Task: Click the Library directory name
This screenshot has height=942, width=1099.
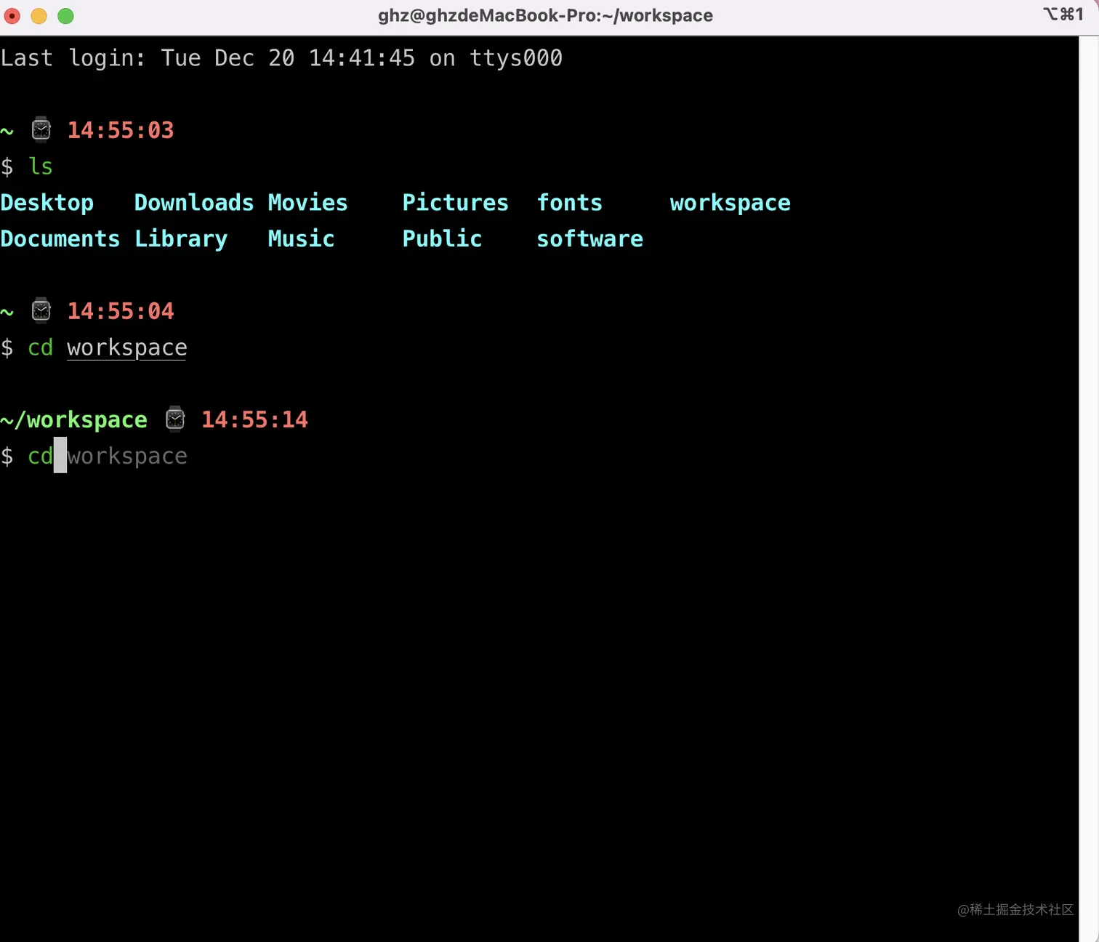Action: (181, 239)
